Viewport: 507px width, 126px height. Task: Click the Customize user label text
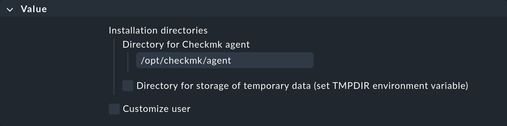157,109
